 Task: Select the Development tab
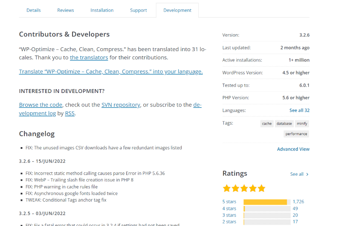tap(177, 10)
